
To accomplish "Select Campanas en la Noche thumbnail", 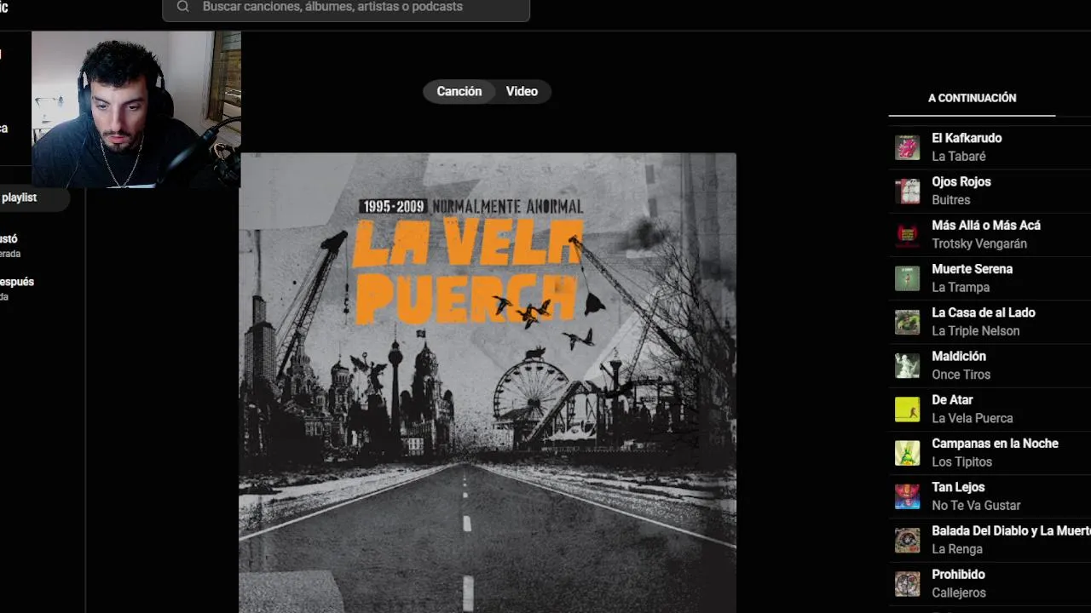I will [907, 453].
